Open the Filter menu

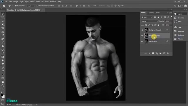38,2
